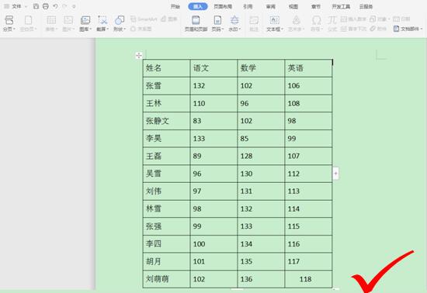Click the table move handle at top-left corner
This screenshot has height=293, width=427.
point(139,56)
